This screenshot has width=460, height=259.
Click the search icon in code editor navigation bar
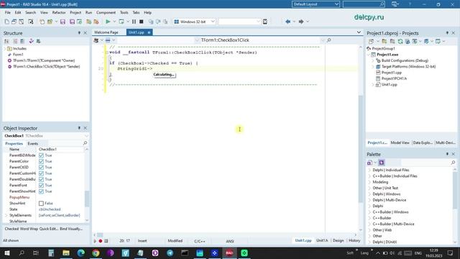329,40
